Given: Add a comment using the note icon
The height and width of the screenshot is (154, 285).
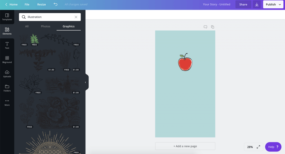Looking at the screenshot, I should 205,27.
